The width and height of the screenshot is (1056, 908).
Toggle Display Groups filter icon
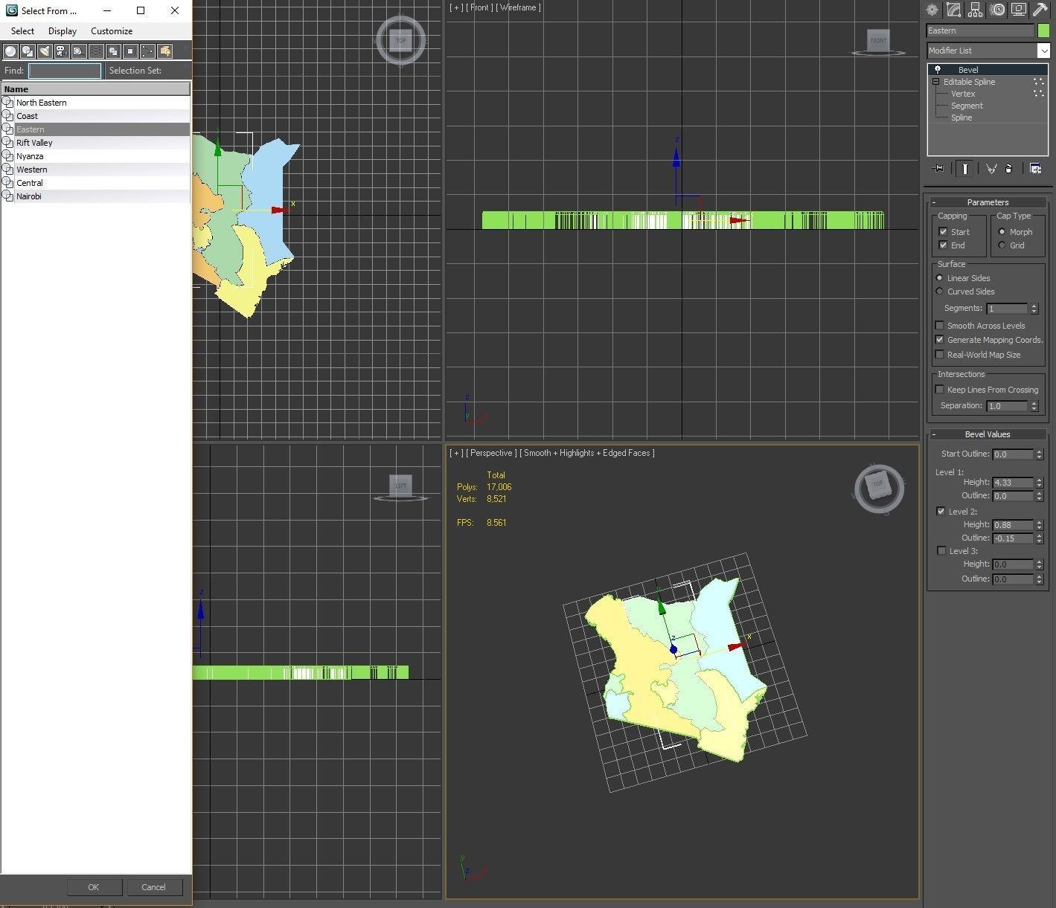coord(113,51)
